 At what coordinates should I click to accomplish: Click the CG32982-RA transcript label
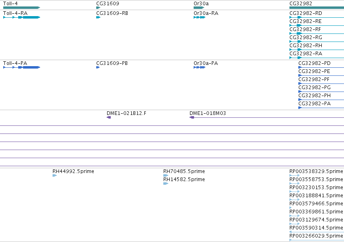click(x=306, y=54)
